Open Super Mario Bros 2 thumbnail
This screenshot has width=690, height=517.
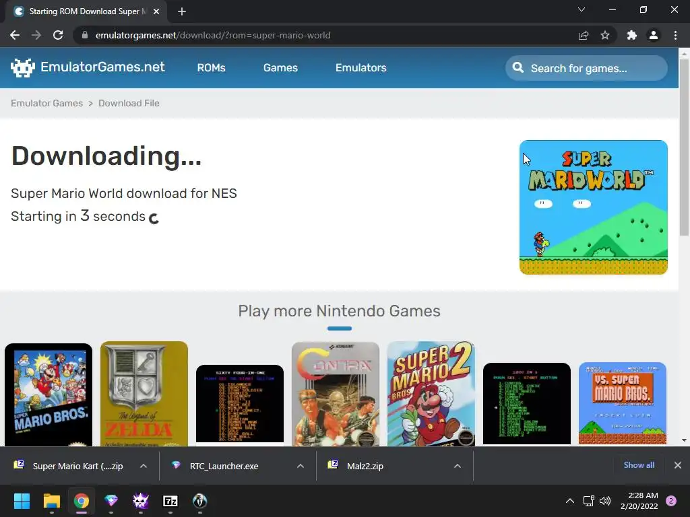(431, 394)
